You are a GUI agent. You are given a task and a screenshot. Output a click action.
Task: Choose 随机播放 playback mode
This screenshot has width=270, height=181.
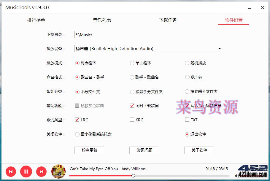[187, 63]
